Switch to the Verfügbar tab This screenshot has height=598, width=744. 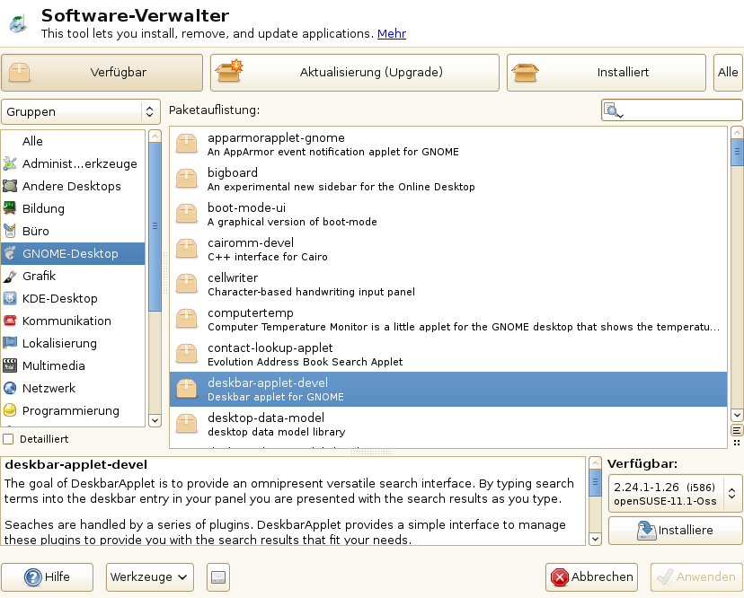(102, 73)
